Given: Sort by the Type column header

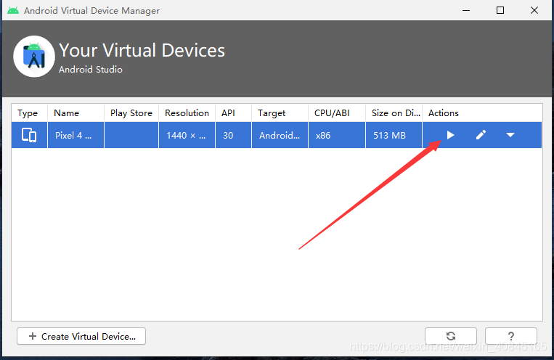Looking at the screenshot, I should click(29, 113).
